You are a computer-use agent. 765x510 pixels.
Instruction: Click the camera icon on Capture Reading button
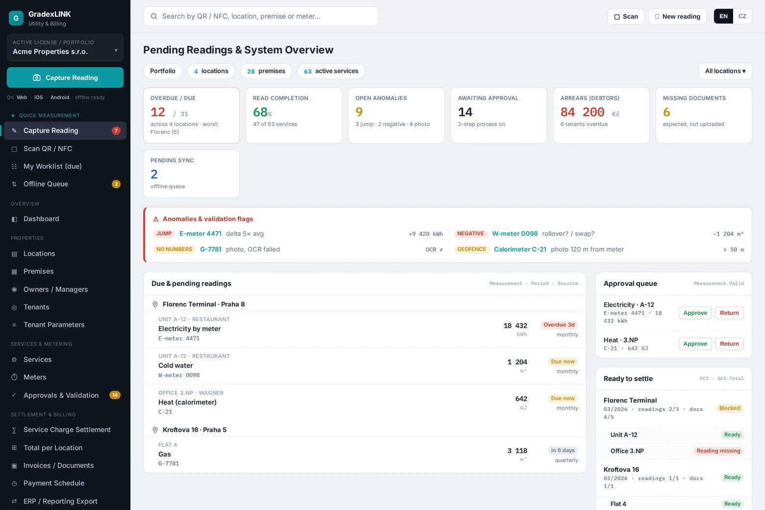coord(37,77)
